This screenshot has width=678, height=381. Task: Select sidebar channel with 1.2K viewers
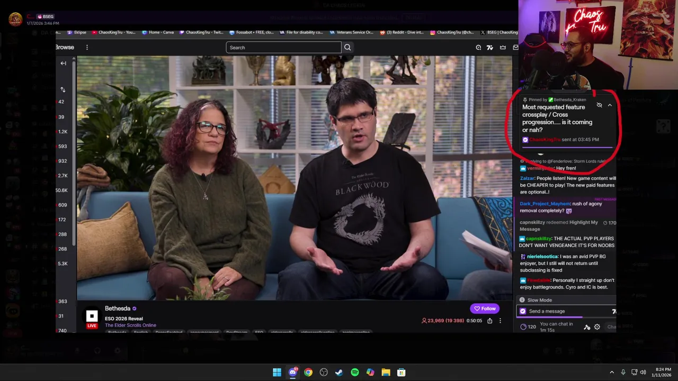[x=63, y=132]
